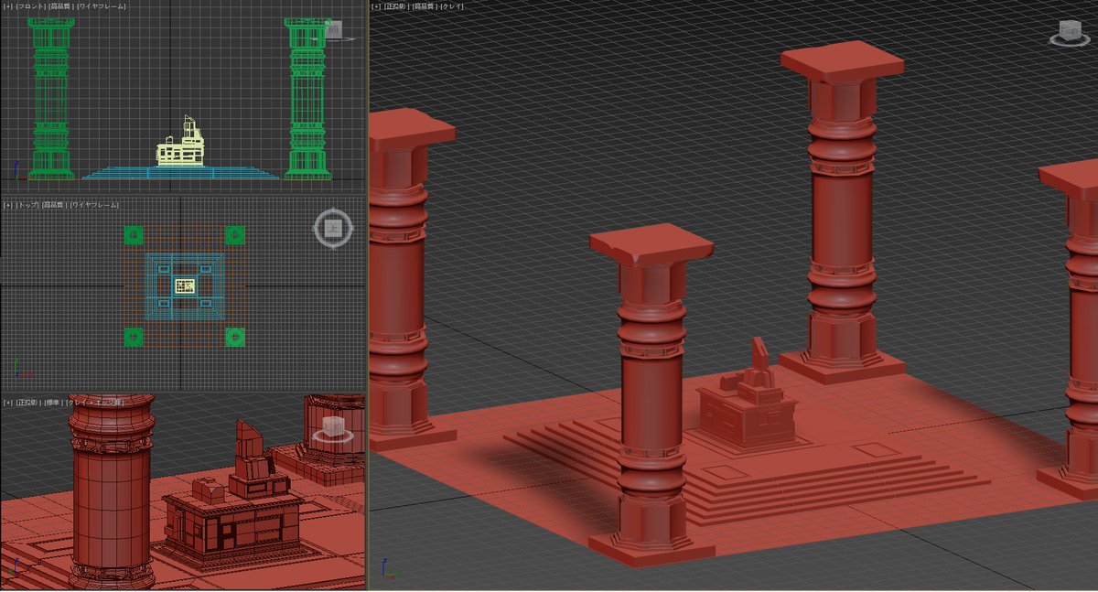Open the [+] menu of the large クレイ viewport
This screenshot has width=1098, height=592.
376,6
